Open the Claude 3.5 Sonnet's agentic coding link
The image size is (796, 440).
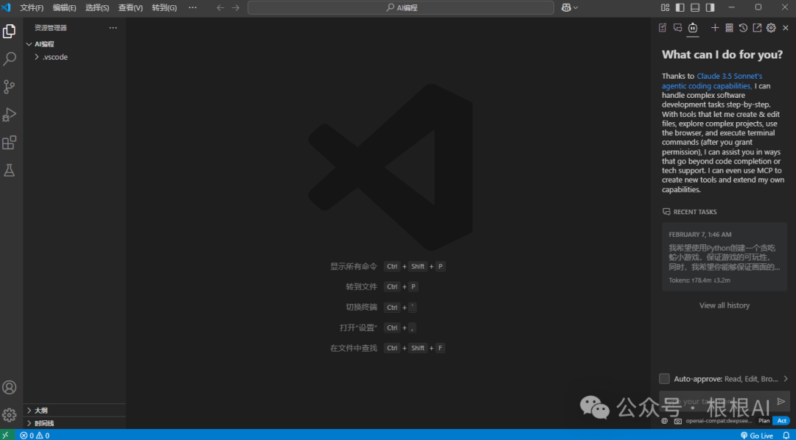[x=712, y=81]
